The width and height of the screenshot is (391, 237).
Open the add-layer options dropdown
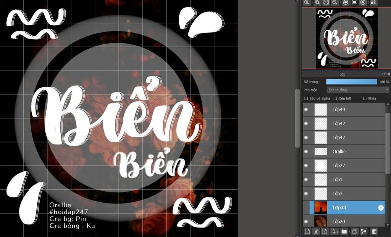pos(334,231)
